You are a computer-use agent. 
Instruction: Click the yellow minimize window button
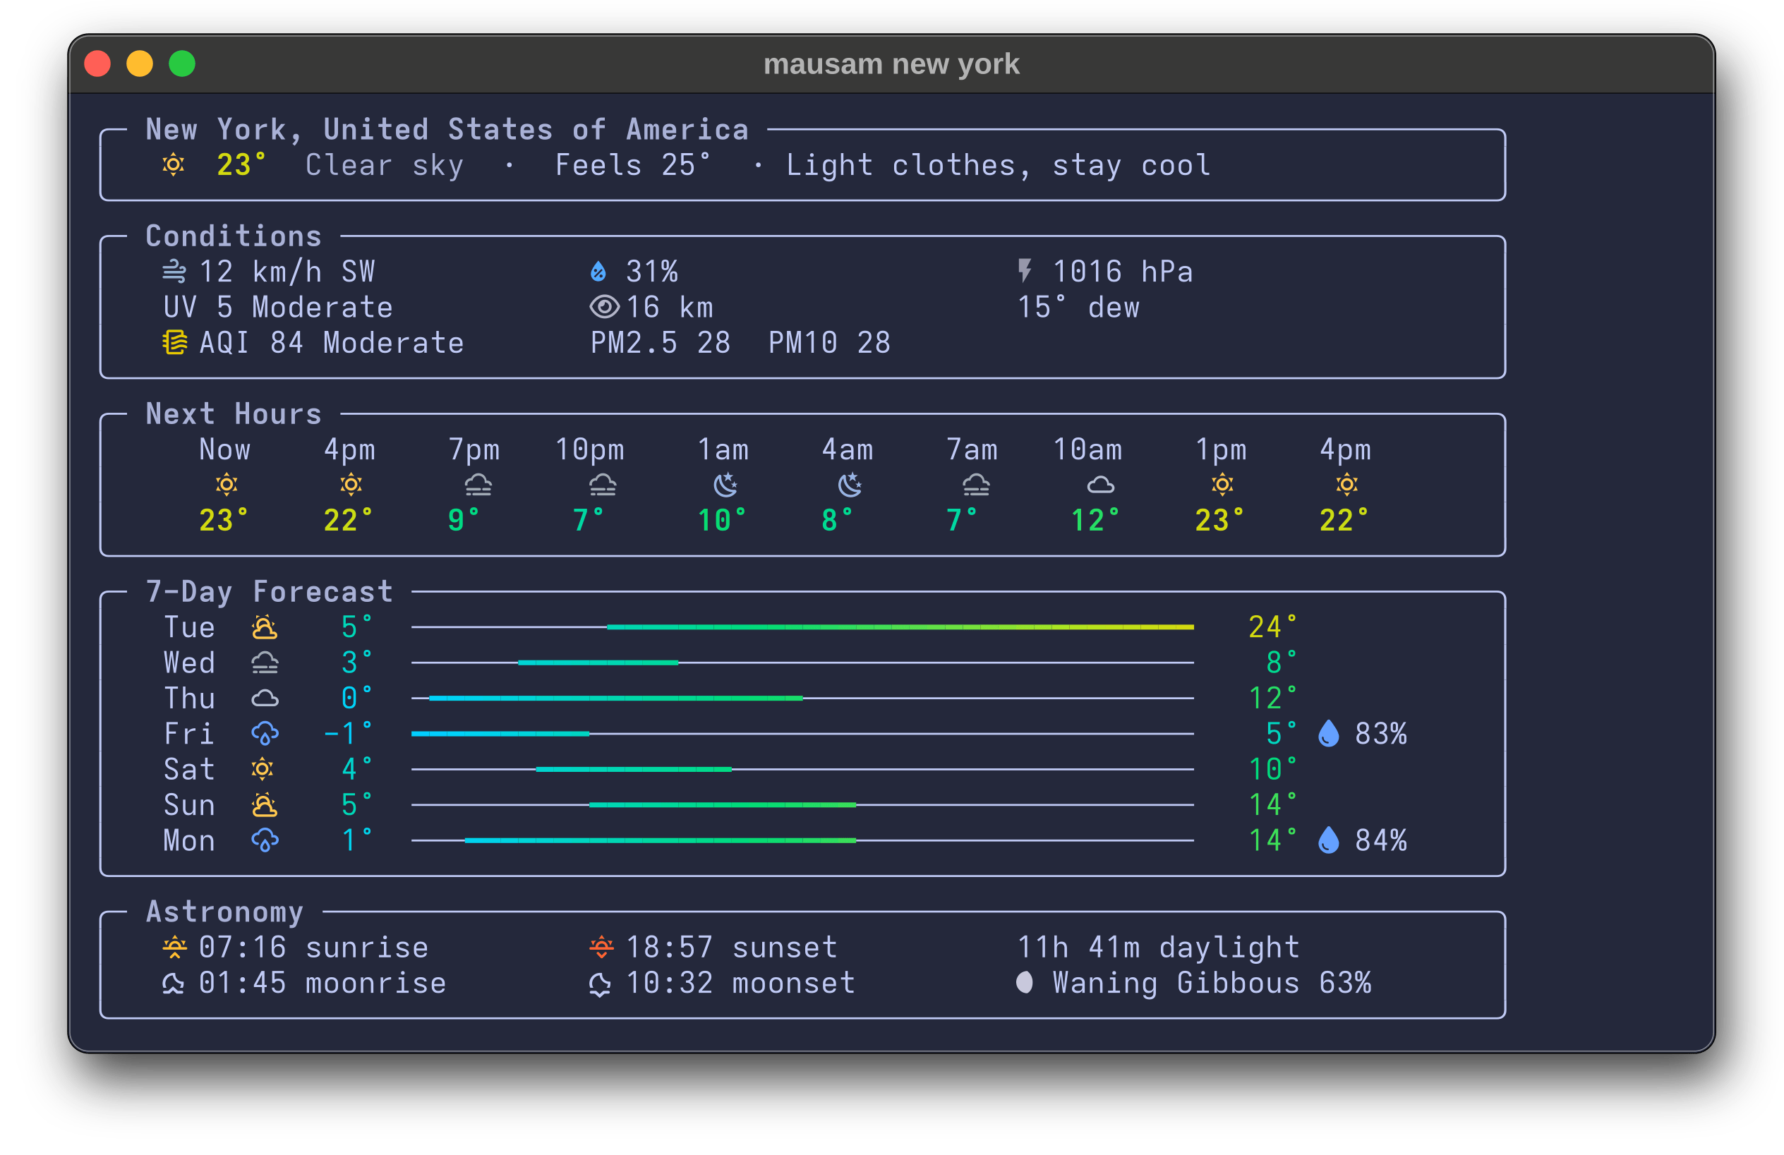pos(140,64)
